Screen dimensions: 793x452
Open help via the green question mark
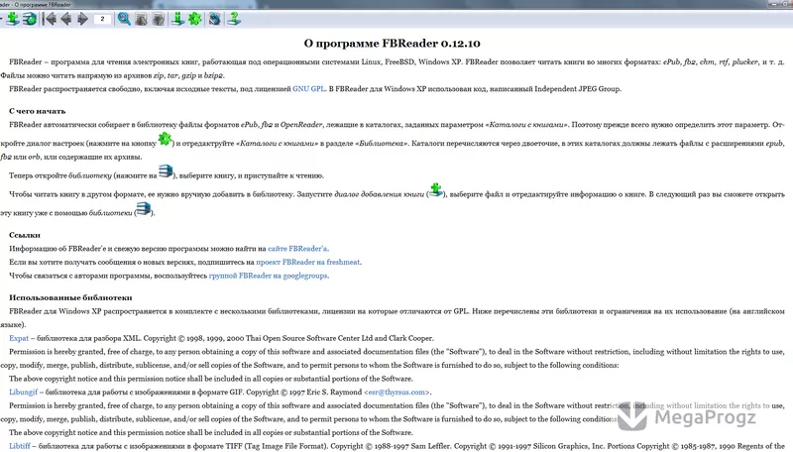coord(234,19)
